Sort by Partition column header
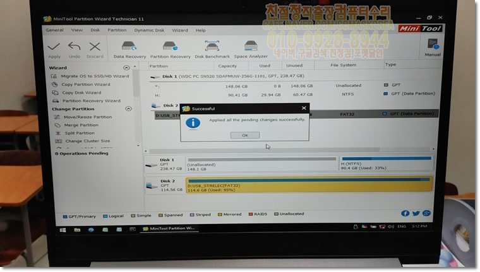480x272 pixels. pos(159,66)
